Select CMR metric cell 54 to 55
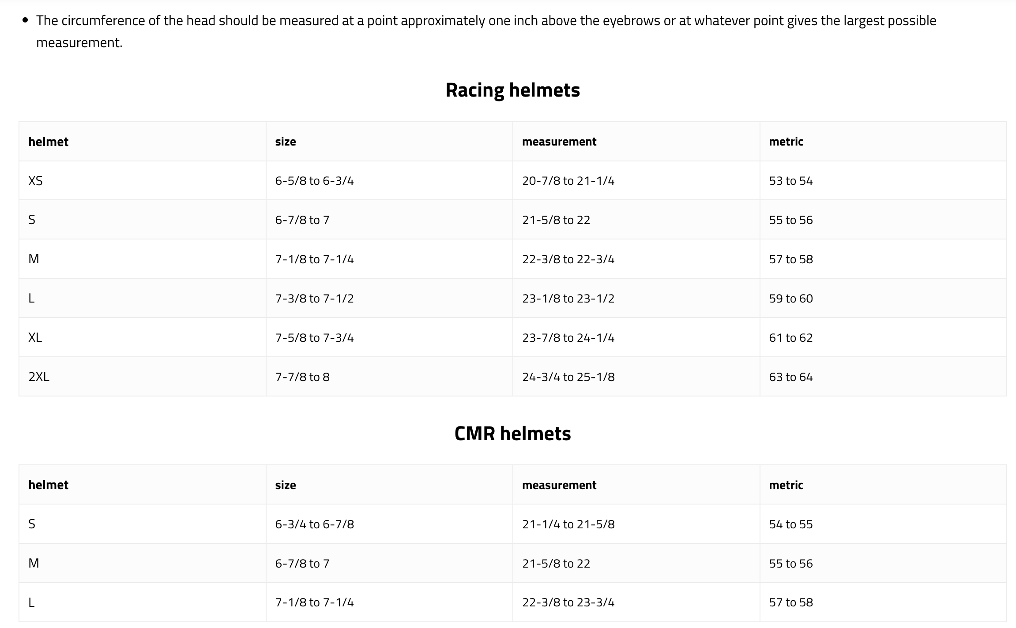The width and height of the screenshot is (1016, 628). coord(883,524)
